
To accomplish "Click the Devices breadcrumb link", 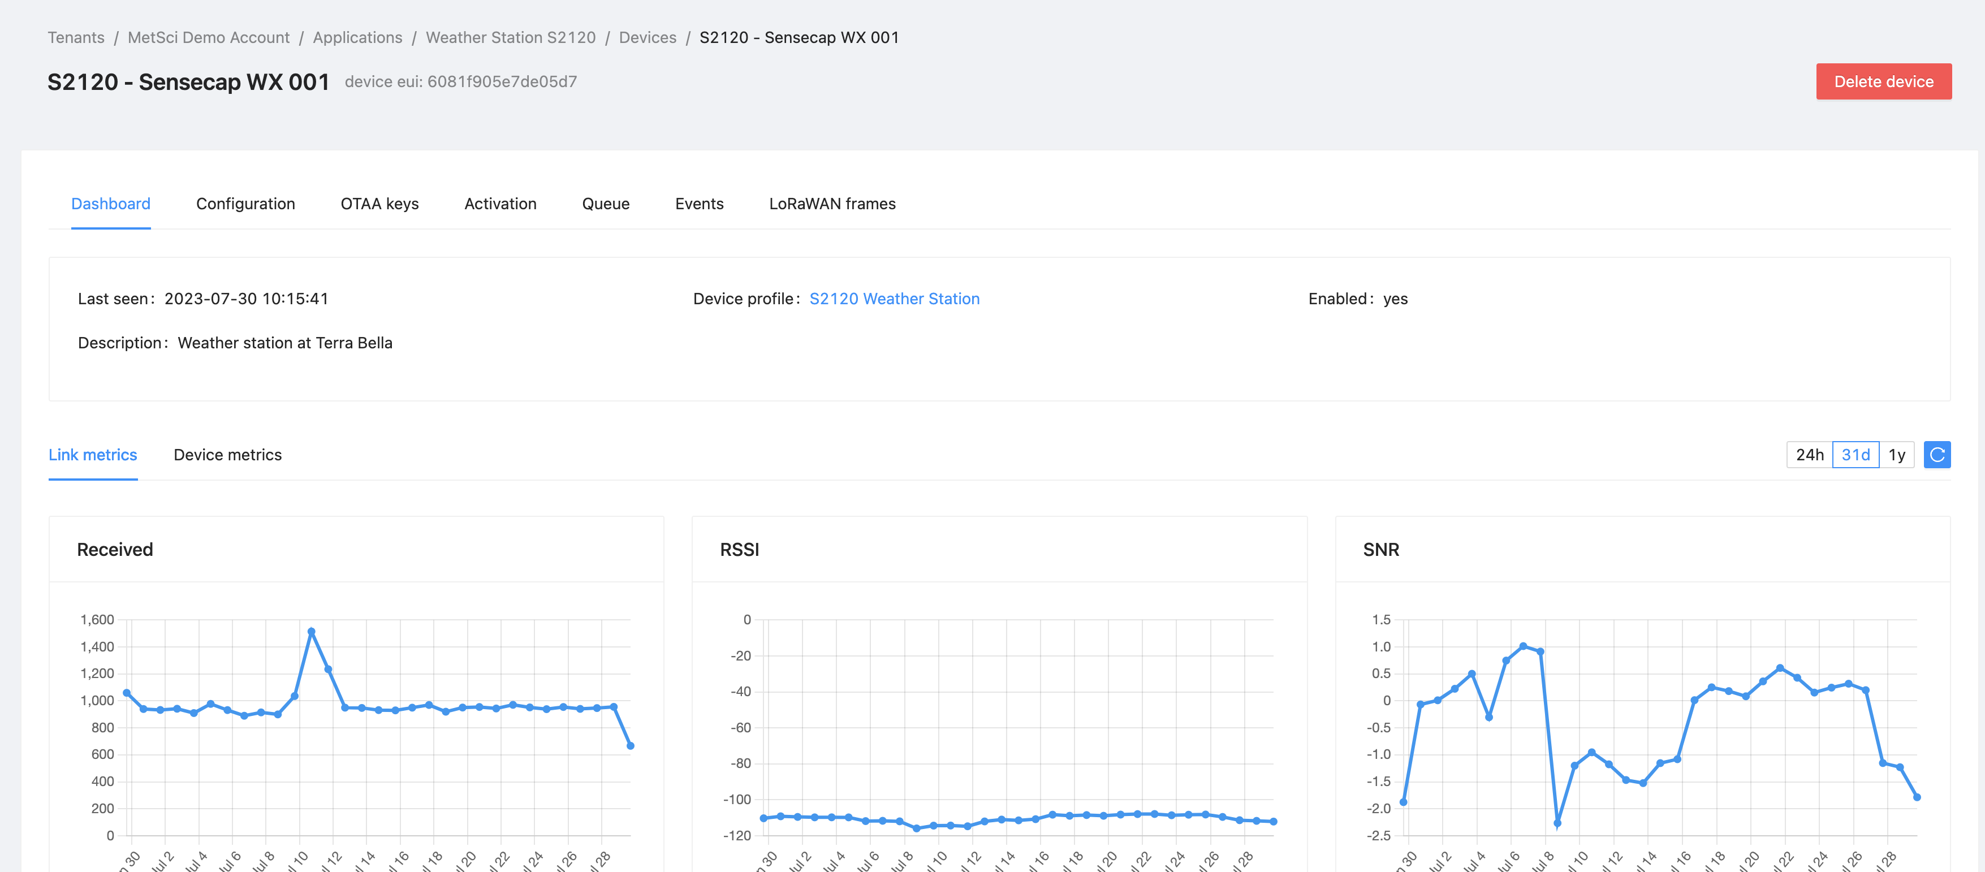I will 648,37.
